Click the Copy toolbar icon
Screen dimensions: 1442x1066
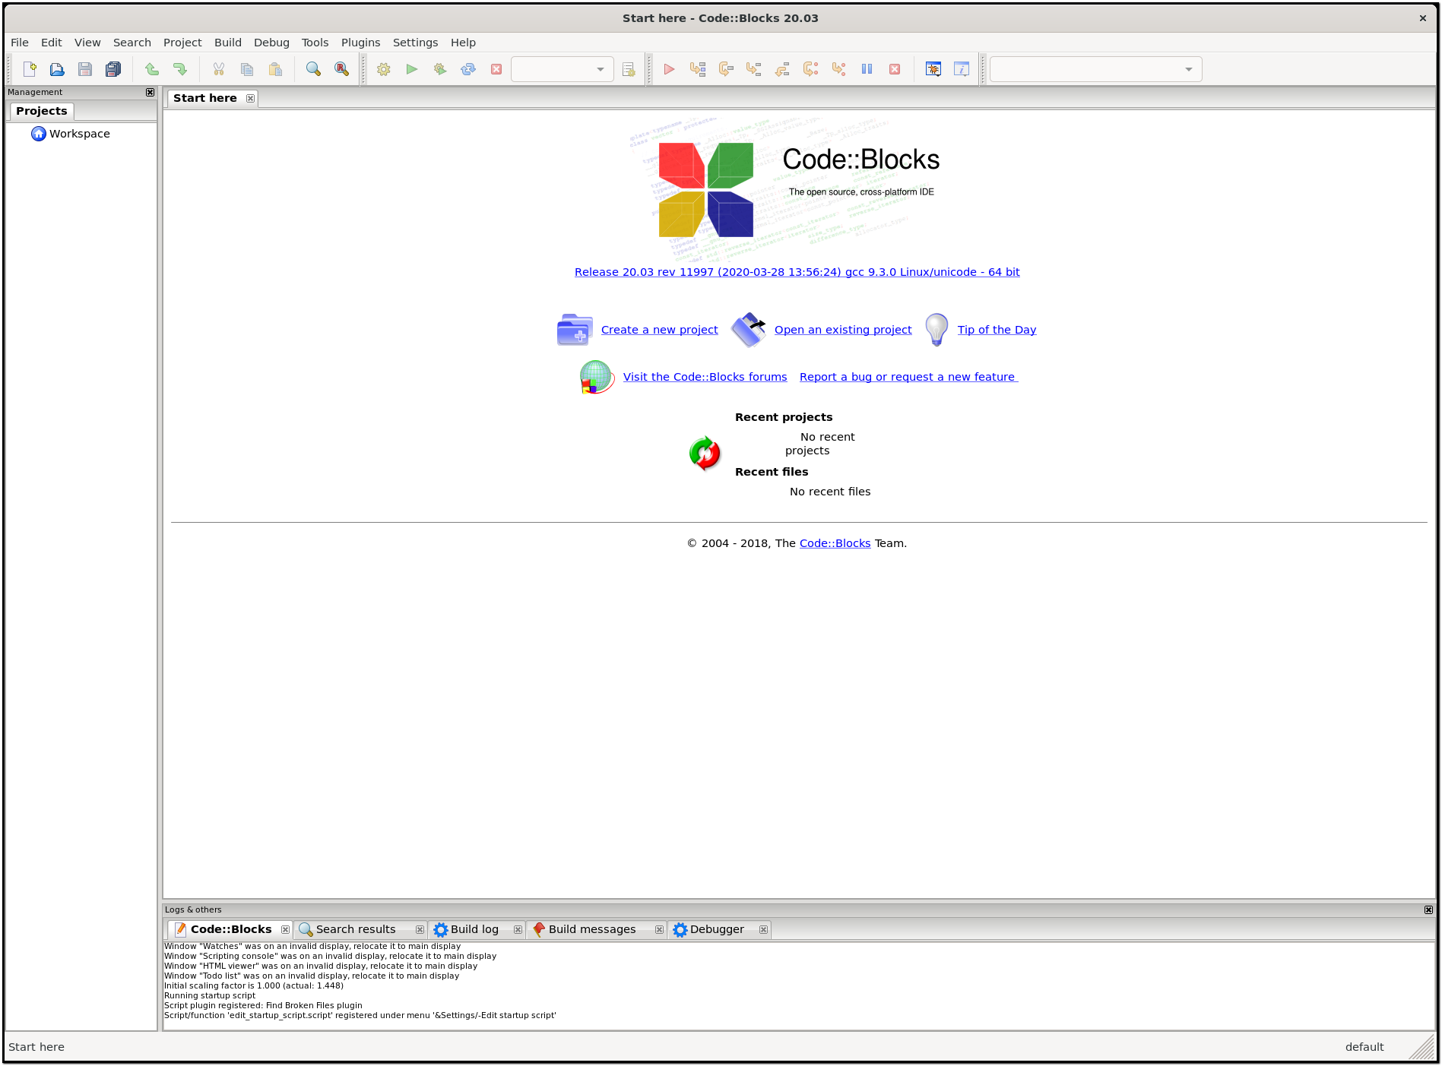[247, 69]
